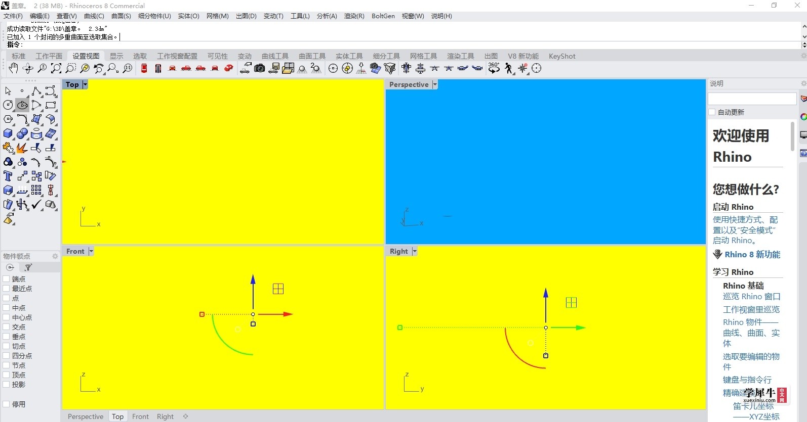Switch to the 曲面工具 toolbar tab

click(312, 56)
